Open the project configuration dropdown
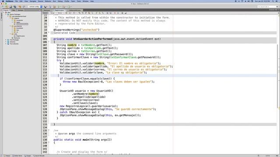Image resolution: width=280 pixels, height=157 pixels. point(35,7)
